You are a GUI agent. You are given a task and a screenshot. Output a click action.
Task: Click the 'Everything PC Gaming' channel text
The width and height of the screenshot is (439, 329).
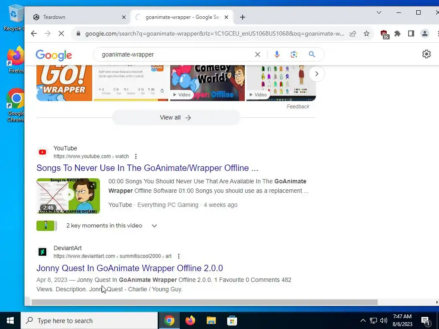(x=168, y=205)
